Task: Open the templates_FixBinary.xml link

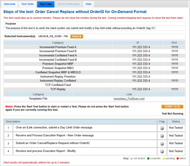Action: (129, 99)
